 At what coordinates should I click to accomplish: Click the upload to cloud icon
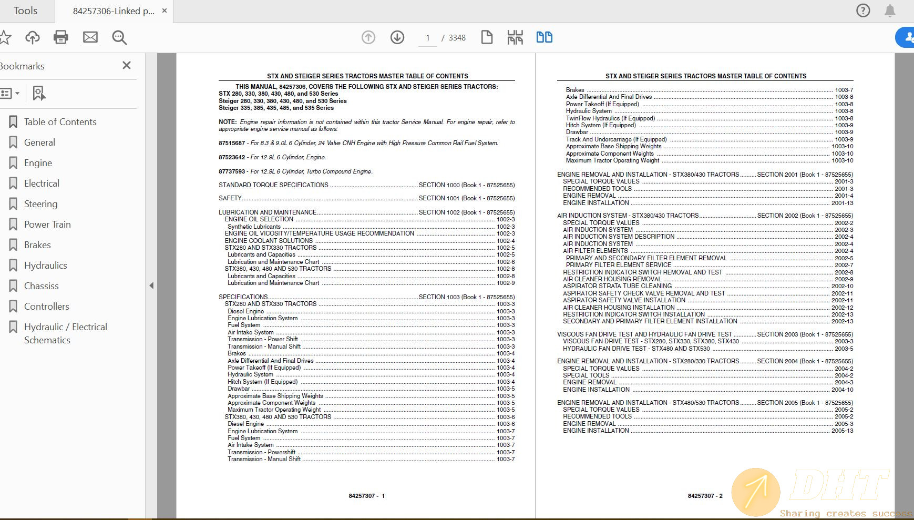pyautogui.click(x=33, y=37)
